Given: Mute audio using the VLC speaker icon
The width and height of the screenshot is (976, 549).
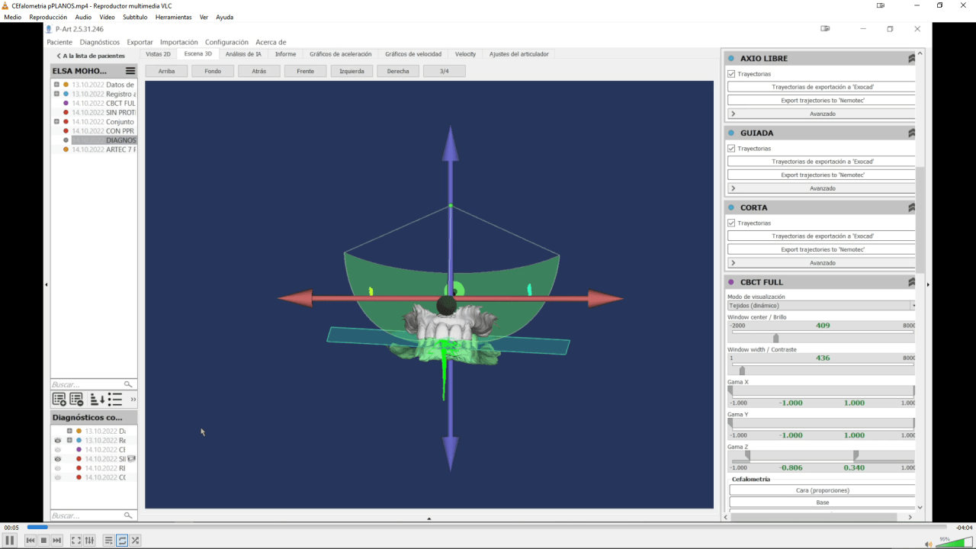Looking at the screenshot, I should 928,544.
